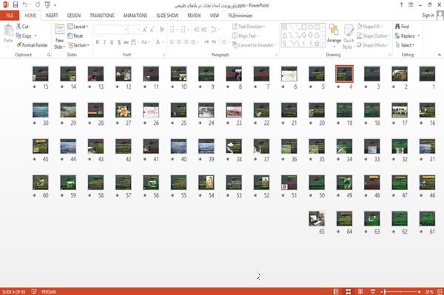Save the presentation from Quick Access Toolbar
444x295 pixels.
[x=16, y=5]
